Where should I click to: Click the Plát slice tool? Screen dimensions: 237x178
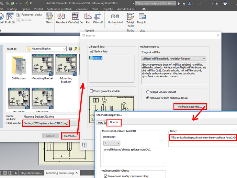(88, 18)
